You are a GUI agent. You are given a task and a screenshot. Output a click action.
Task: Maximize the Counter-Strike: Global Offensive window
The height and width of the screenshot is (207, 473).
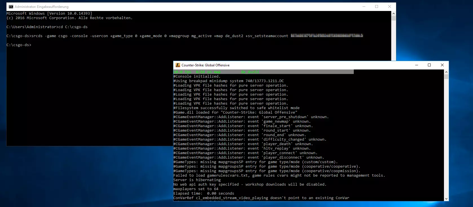pyautogui.click(x=429, y=65)
